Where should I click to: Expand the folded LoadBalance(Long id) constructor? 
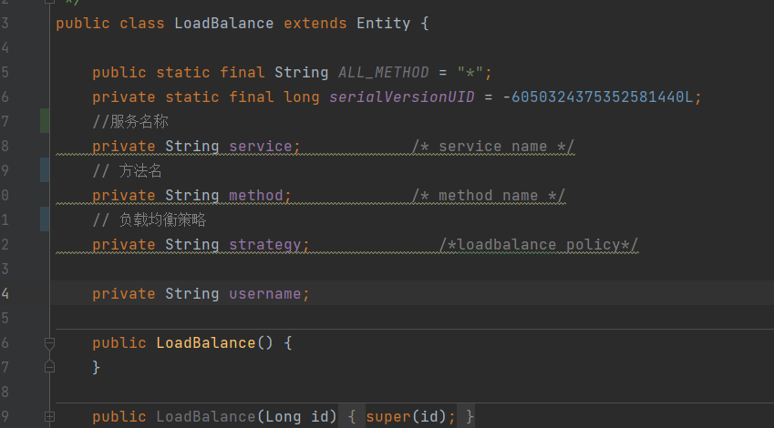tap(49, 416)
